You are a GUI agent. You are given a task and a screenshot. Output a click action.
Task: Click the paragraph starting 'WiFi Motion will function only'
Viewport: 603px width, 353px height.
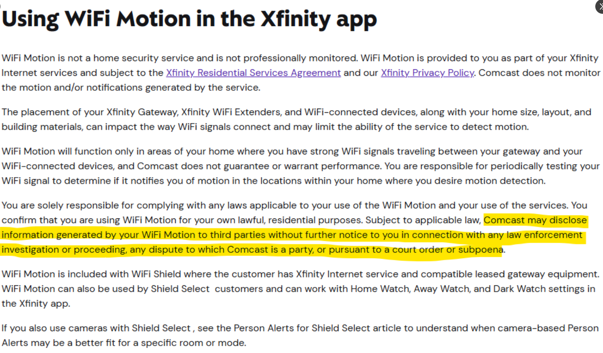[x=300, y=166]
